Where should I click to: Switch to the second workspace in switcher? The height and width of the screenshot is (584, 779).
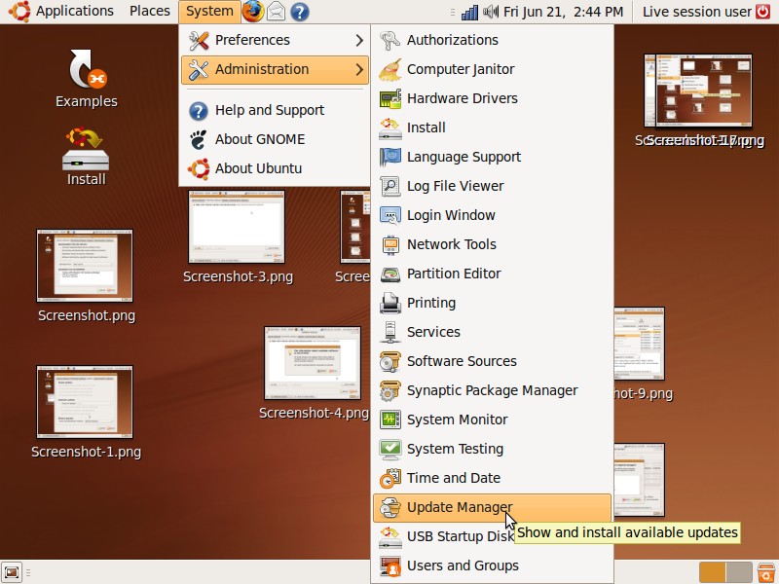[740, 572]
